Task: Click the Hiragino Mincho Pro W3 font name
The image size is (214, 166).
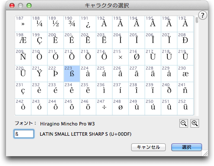Action: tap(67, 124)
